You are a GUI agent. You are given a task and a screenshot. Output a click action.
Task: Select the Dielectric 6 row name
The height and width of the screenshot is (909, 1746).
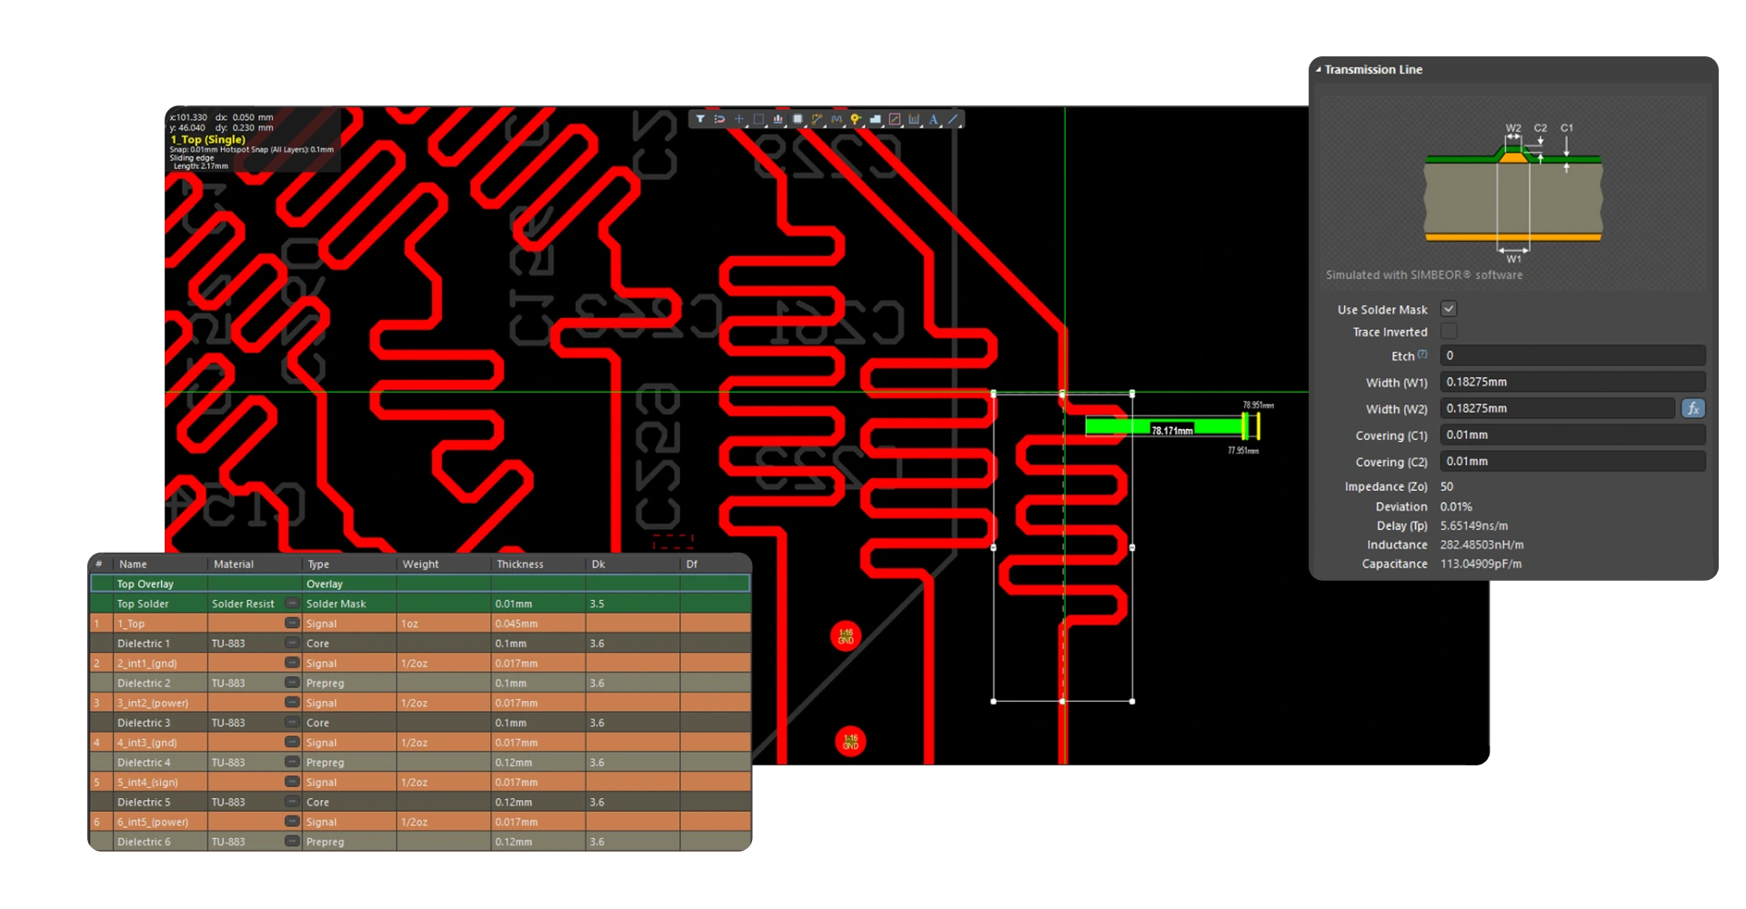[144, 842]
